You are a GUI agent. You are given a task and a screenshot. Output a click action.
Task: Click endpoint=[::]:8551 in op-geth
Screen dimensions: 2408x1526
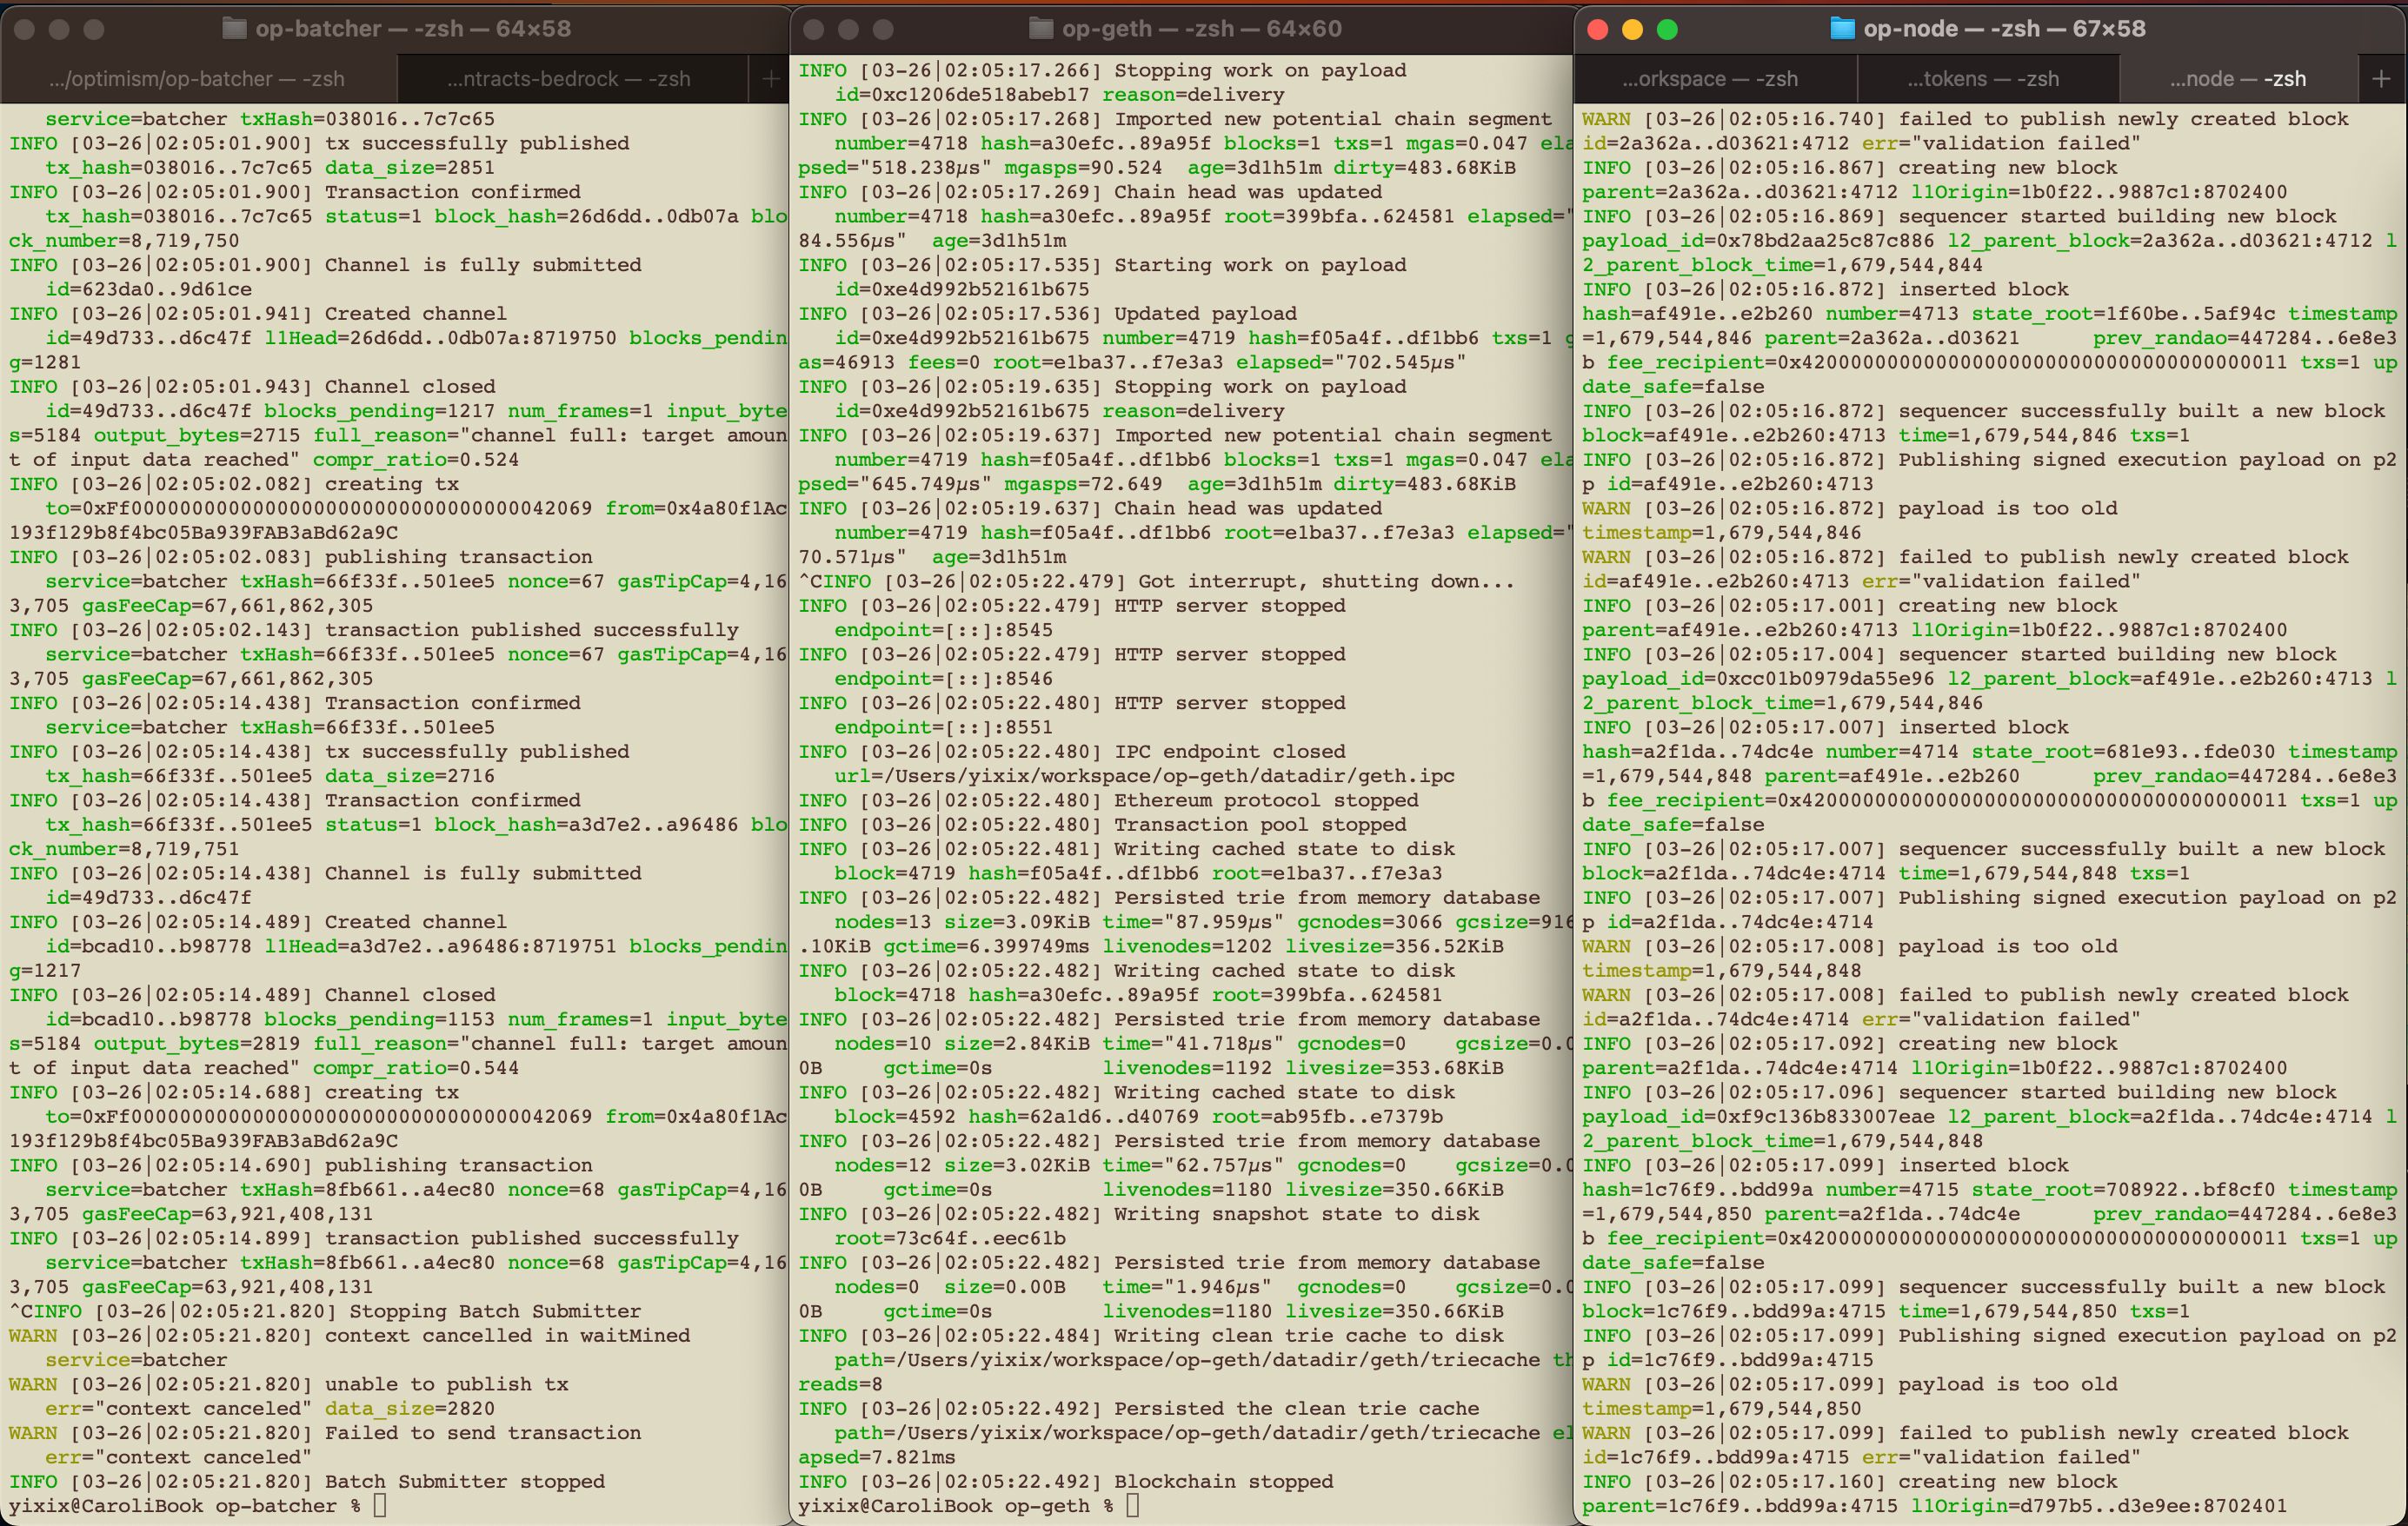pos(943,727)
